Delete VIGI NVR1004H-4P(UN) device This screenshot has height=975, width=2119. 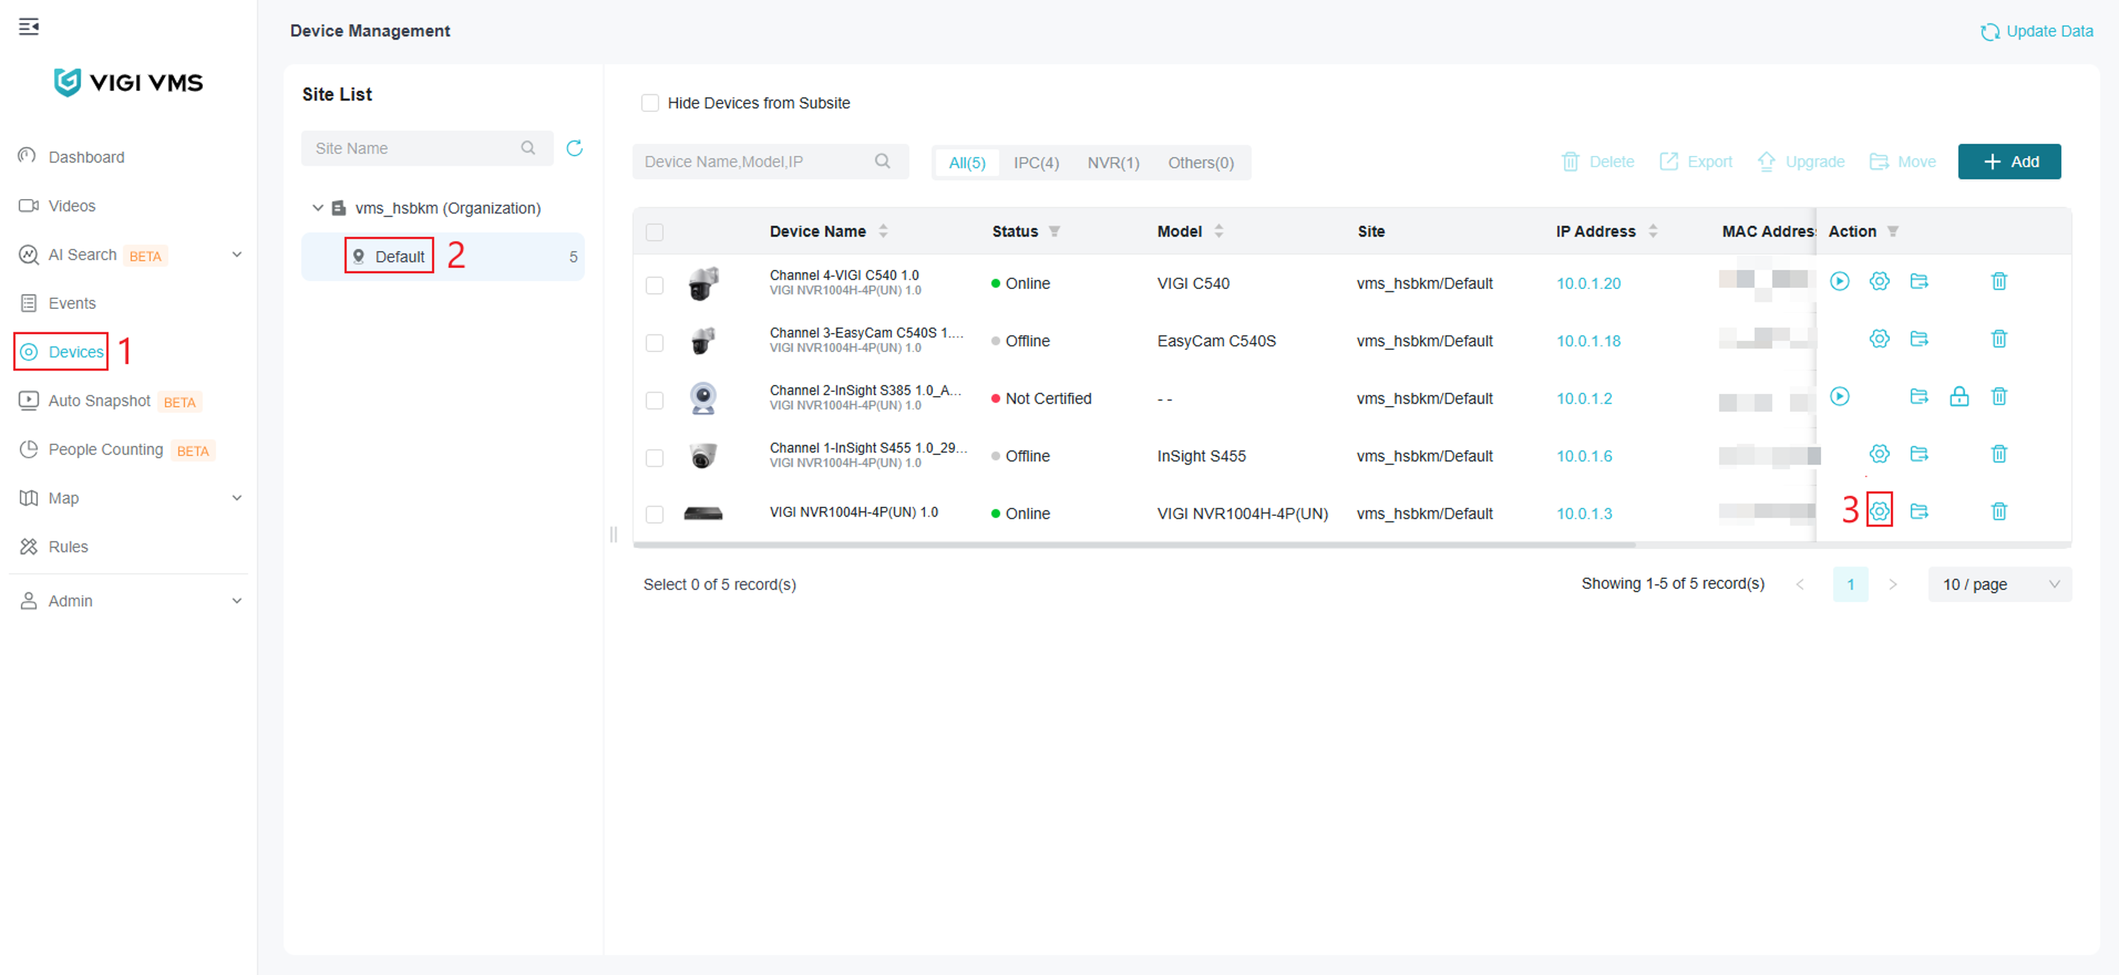pos(1999,512)
